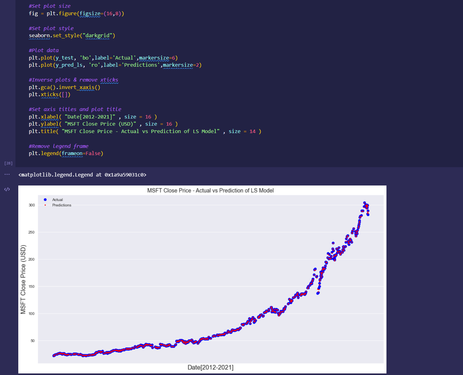Click the Actual legend label in chart
463x375 pixels.
(57, 200)
